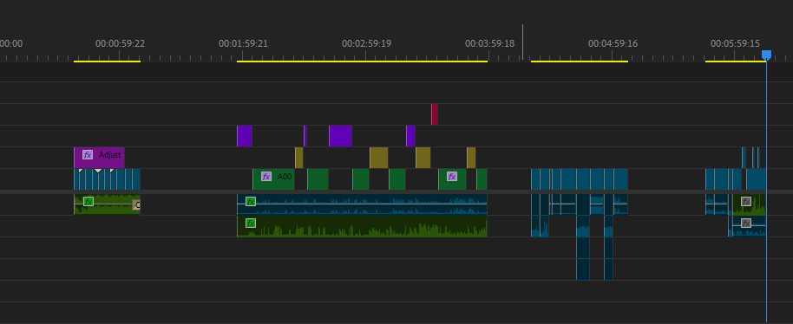Click the yellow render bar above the long audio clips
The height and width of the screenshot is (324, 793).
[x=362, y=61]
